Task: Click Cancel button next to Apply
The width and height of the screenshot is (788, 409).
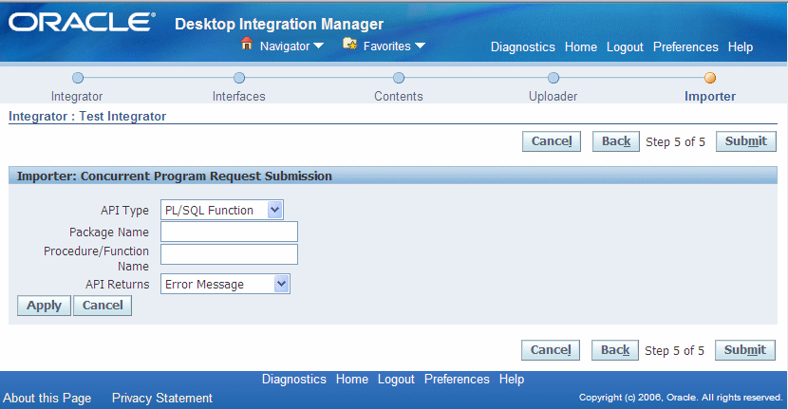Action: [x=103, y=306]
